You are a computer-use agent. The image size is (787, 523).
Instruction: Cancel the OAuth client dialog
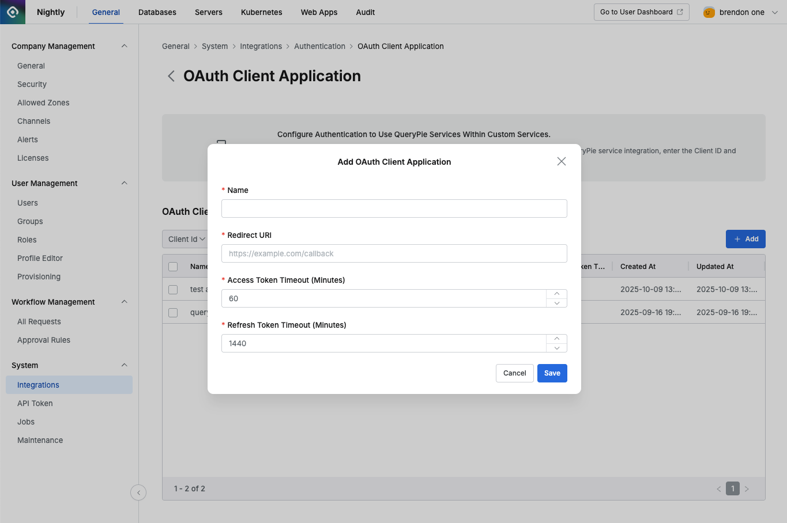514,373
